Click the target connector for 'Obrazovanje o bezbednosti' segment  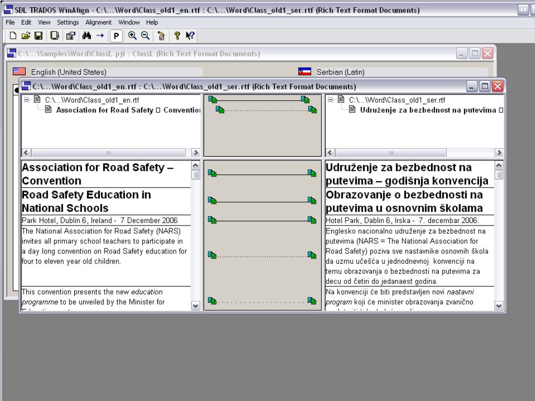click(312, 200)
